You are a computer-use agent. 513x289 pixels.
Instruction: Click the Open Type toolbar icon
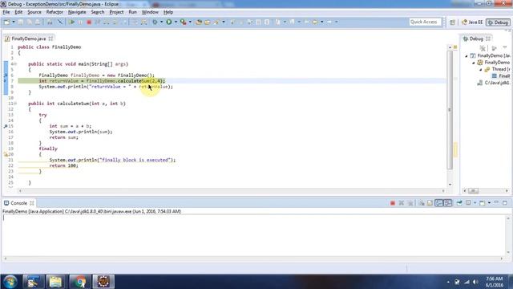point(199,22)
